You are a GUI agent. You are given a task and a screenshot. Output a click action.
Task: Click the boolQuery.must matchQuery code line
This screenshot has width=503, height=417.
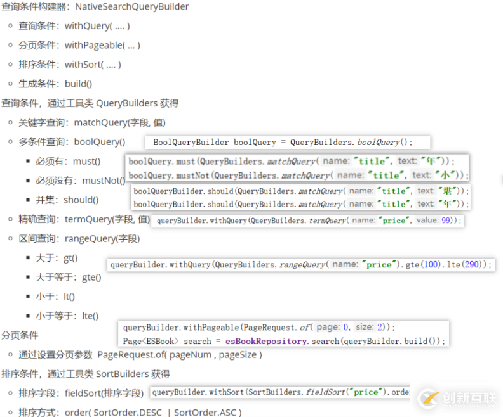[292, 161]
